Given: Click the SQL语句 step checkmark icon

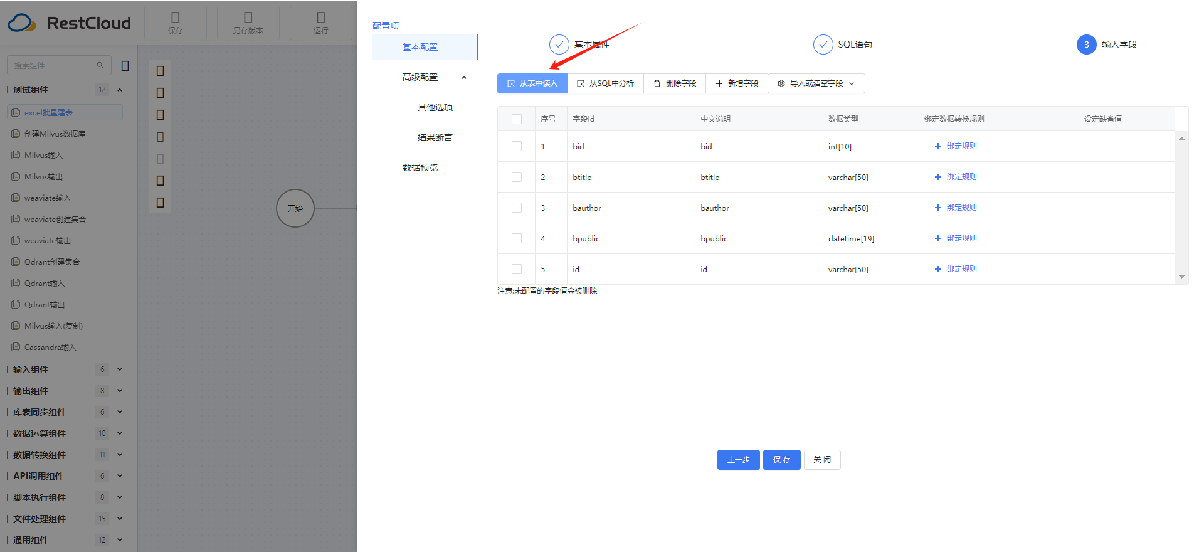Looking at the screenshot, I should [823, 45].
